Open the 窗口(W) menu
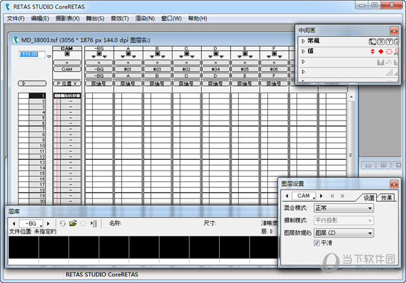Screen dimensions: 406x283 (171, 19)
